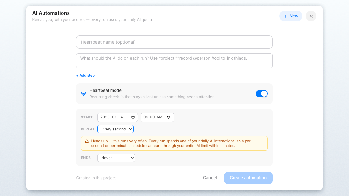Open the calendar picker in date field
The image size is (349, 196).
point(133,117)
